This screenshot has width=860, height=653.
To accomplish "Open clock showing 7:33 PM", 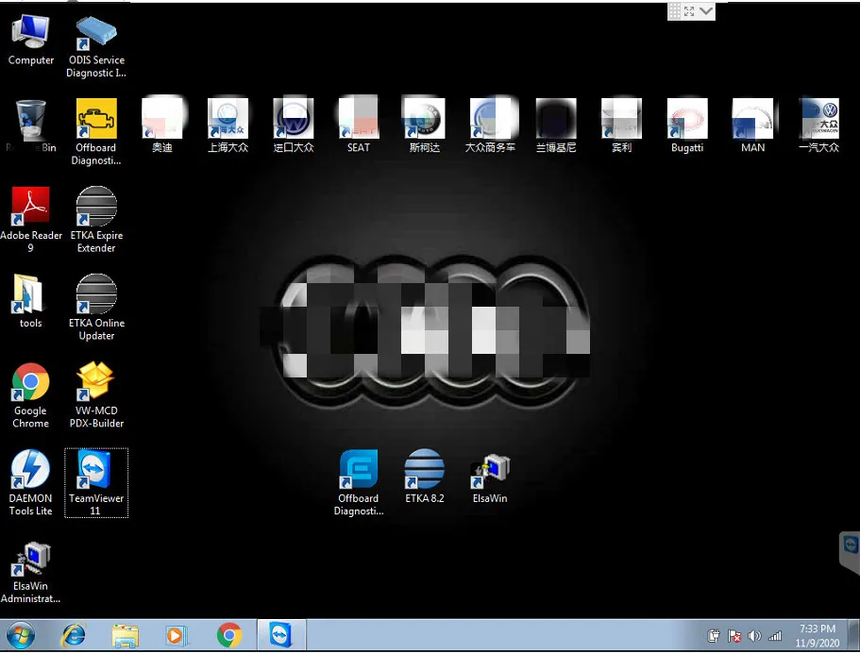I will (x=818, y=635).
